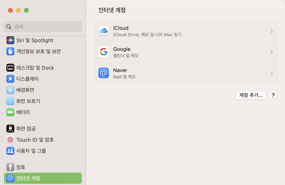Screen dimensions: 285x185
Task: Click the 사용자 및 그룹 people icon
Action: click(x=10, y=151)
